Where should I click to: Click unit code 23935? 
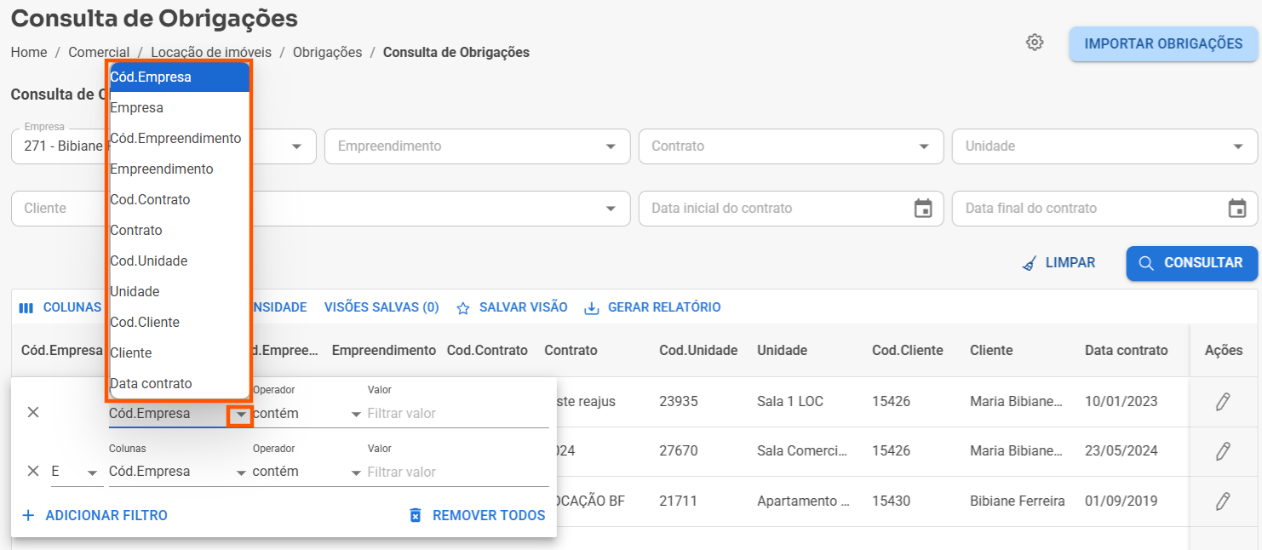(679, 401)
